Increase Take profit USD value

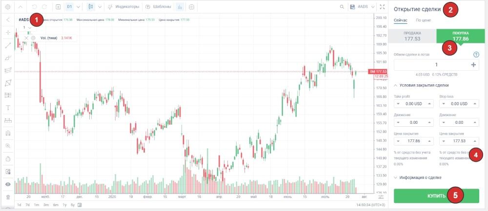click(429, 104)
